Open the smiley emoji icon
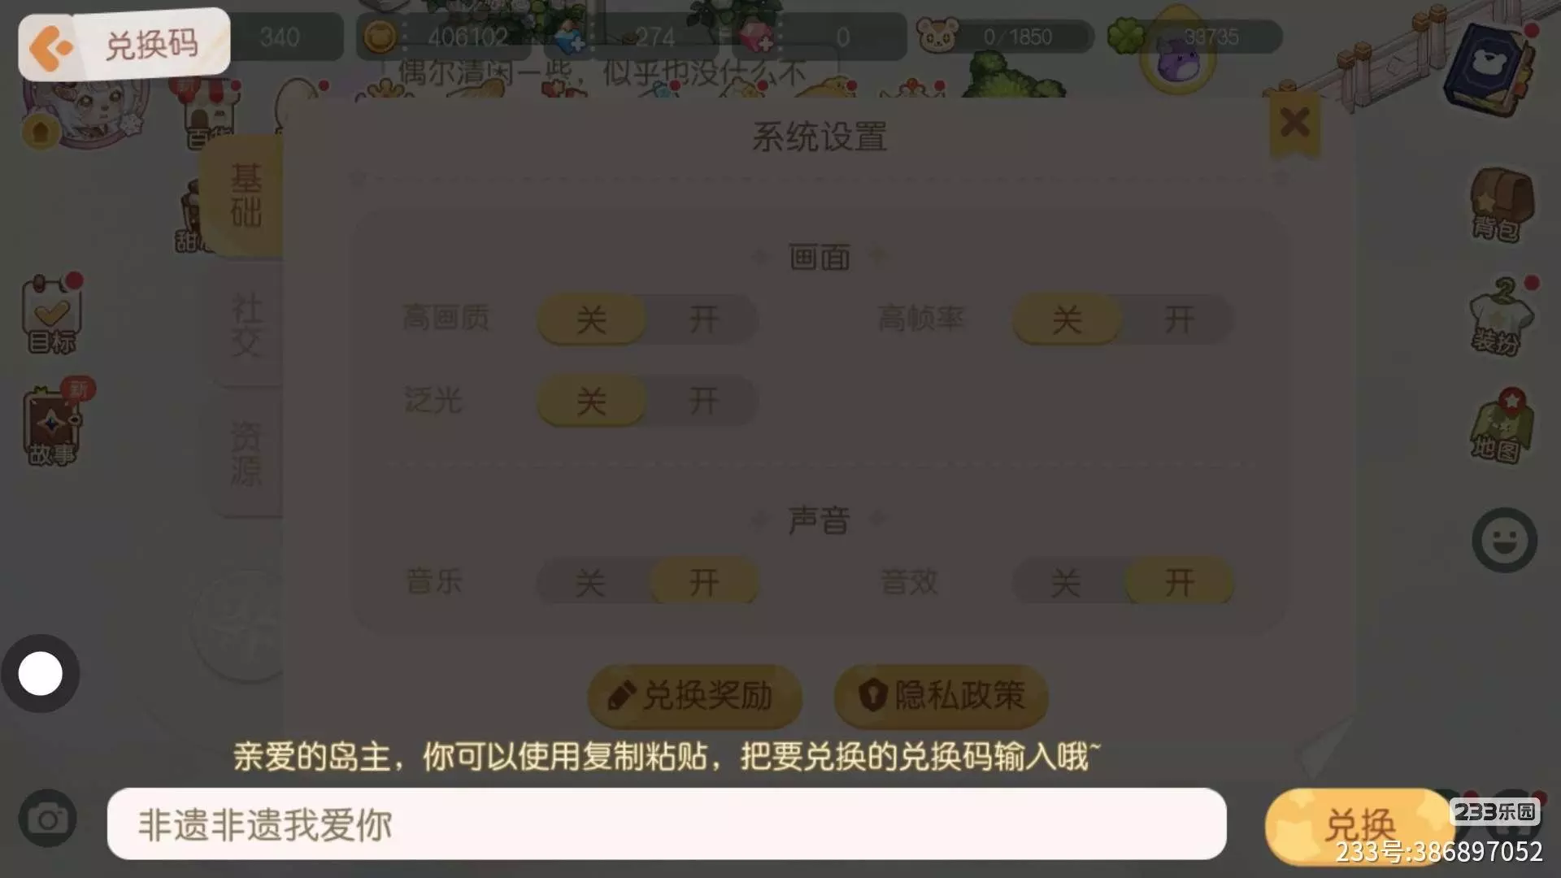The height and width of the screenshot is (878, 1561). 1504,540
